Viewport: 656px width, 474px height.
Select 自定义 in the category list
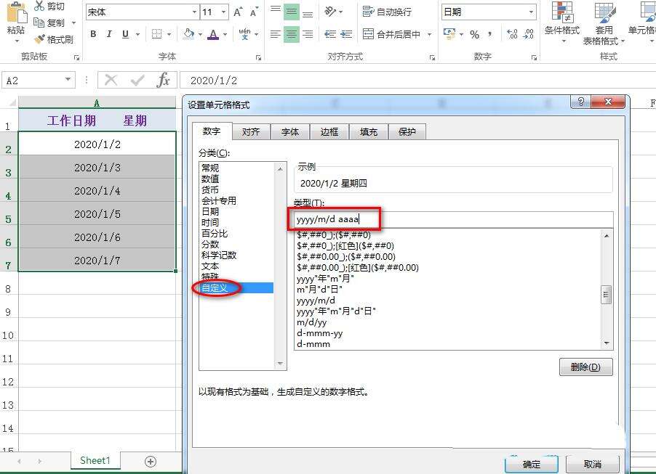[x=216, y=287]
